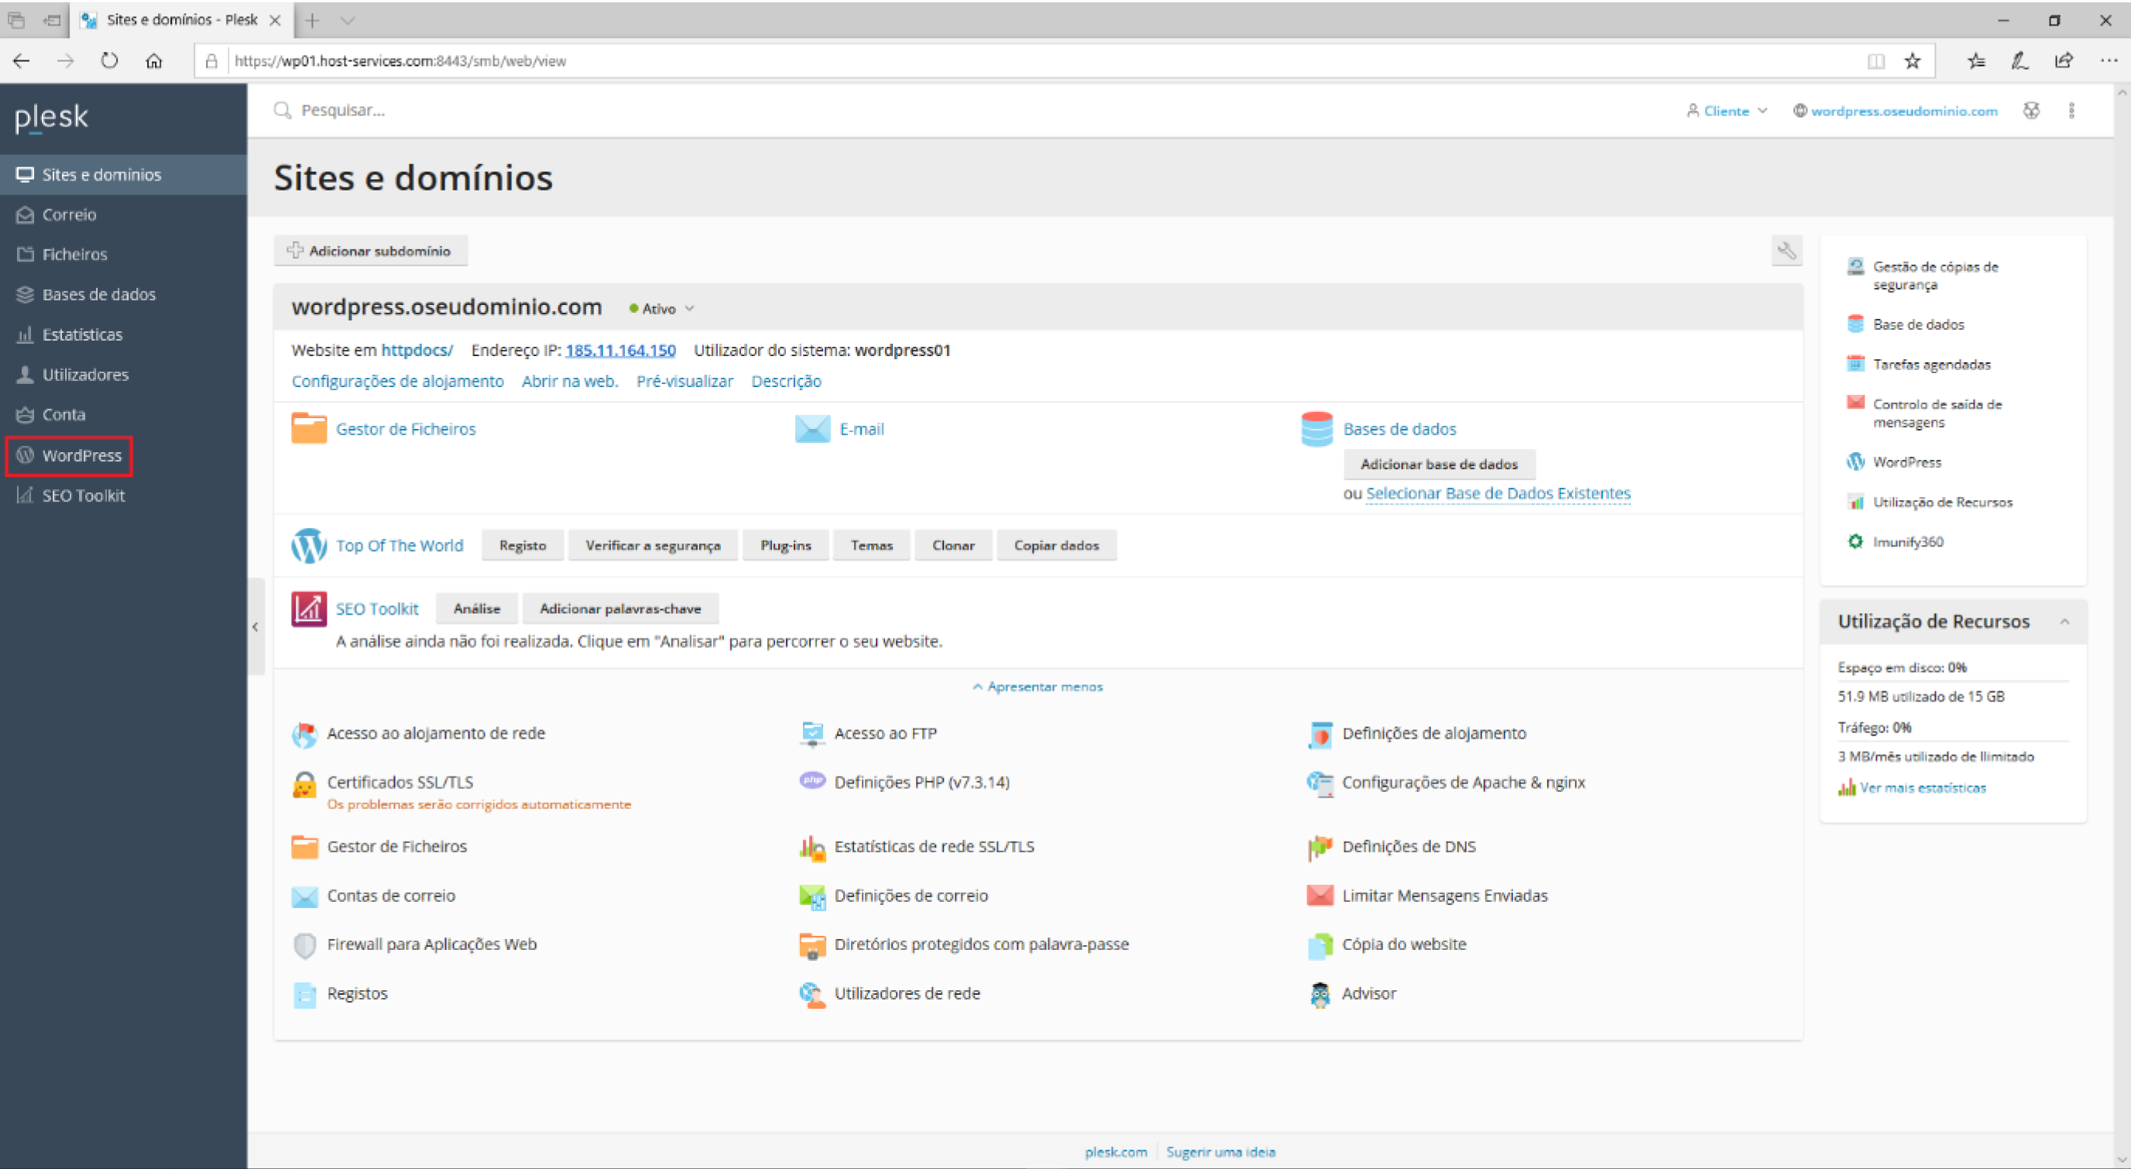Viewport: 2131px width, 1169px height.
Task: Collapse options with Apresentar menos
Action: [x=1038, y=687]
